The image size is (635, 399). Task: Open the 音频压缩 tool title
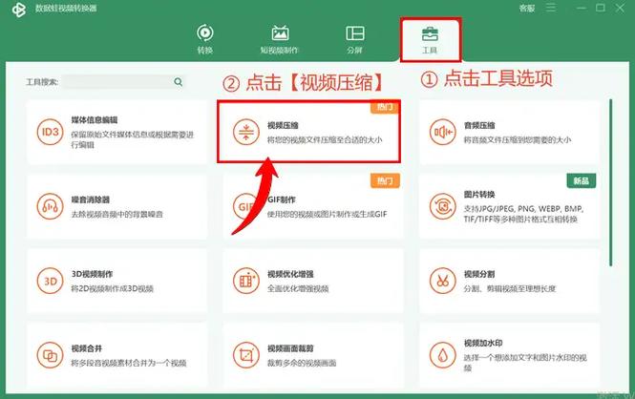pos(479,125)
